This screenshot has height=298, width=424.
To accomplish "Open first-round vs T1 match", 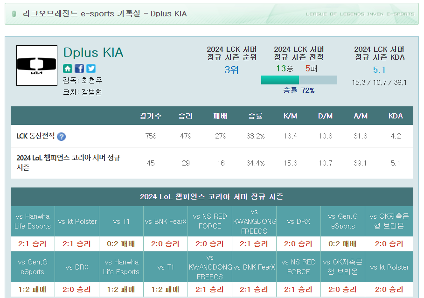I will pos(121,221).
